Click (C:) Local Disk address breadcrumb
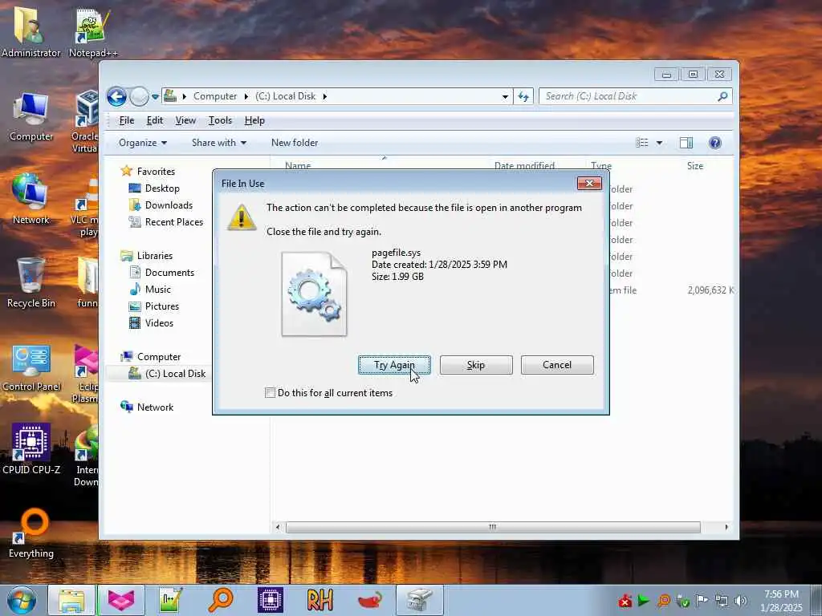The width and height of the screenshot is (822, 616). coord(286,96)
